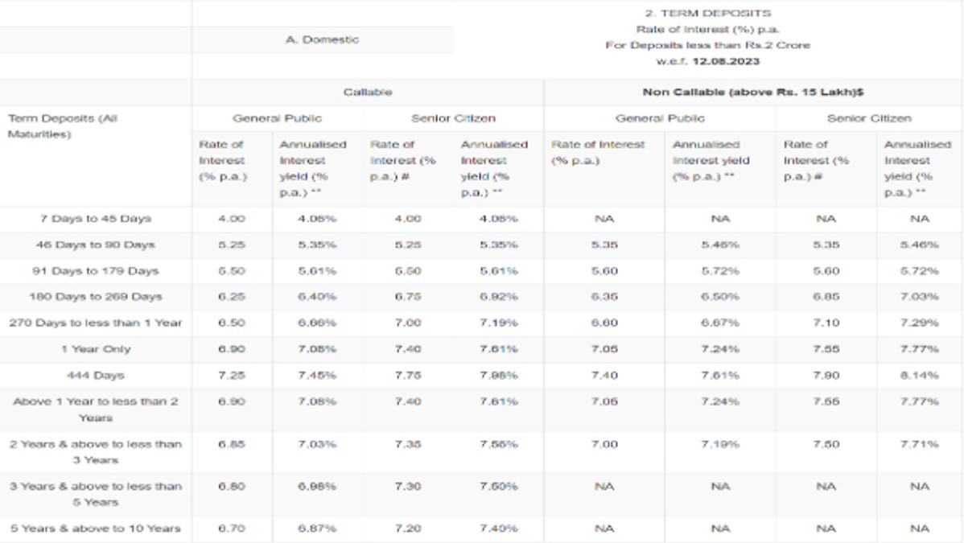The width and height of the screenshot is (964, 543).
Task: Click 7.05 in the Above 1 Year row
Action: tap(604, 401)
